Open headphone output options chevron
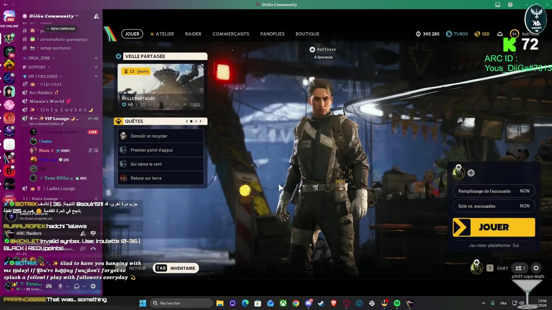This screenshot has width=552, height=310. [84, 286]
